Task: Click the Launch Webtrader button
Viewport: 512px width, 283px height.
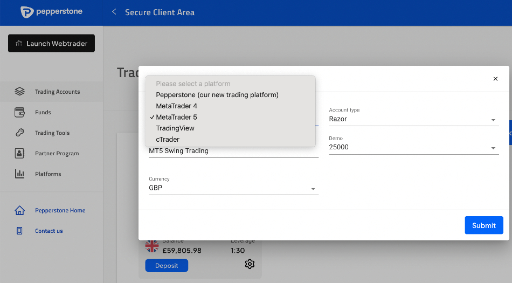Action: tap(51, 43)
